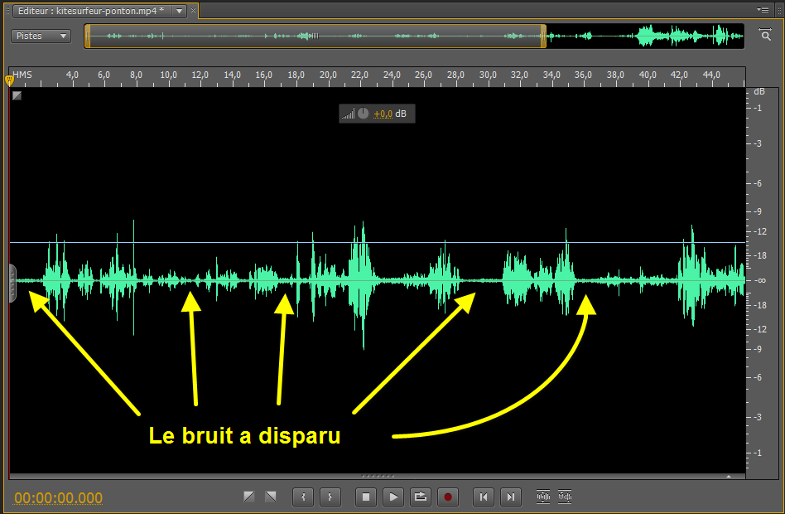Toggle loop playback button

[x=421, y=497]
